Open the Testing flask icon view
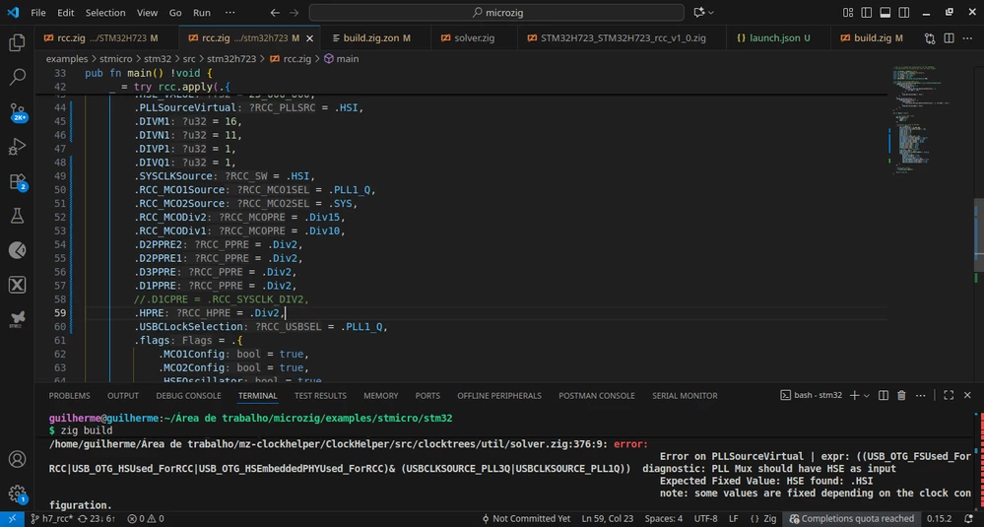984x527 pixels. [x=17, y=216]
